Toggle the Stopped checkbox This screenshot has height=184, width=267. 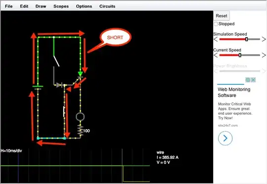(216, 24)
